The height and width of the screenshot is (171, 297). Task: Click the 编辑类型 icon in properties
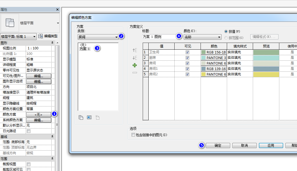pyautogui.click(x=41, y=36)
